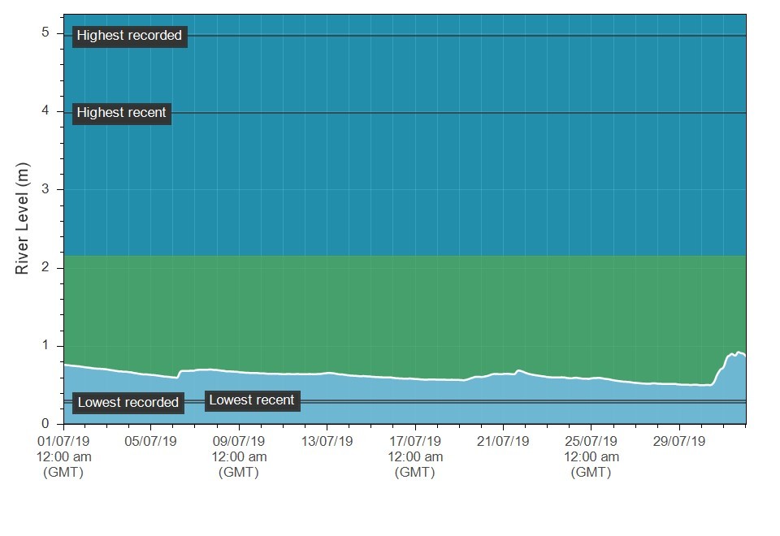Click the river level peak at chart end
Image resolution: width=780 pixels, height=536 pixels.
(738, 352)
